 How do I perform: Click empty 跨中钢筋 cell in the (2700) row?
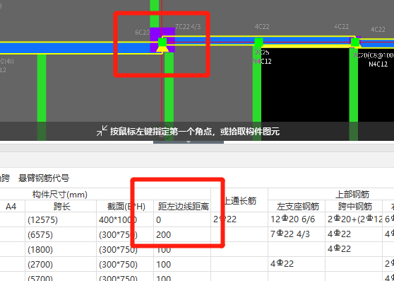tap(354, 265)
